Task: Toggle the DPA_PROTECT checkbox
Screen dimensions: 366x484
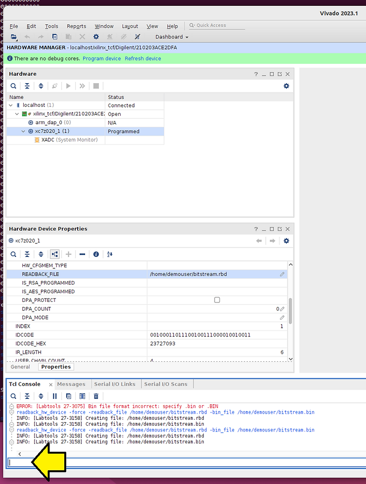Action: [x=217, y=300]
